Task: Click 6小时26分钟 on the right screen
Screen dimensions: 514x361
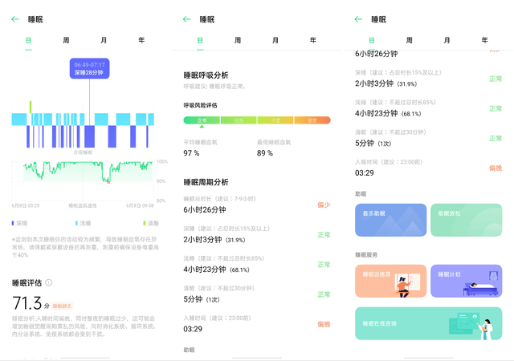Action: click(x=377, y=54)
